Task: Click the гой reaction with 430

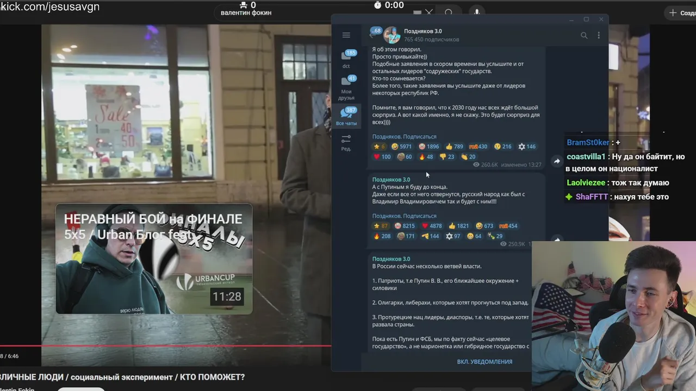Action: pyautogui.click(x=478, y=147)
